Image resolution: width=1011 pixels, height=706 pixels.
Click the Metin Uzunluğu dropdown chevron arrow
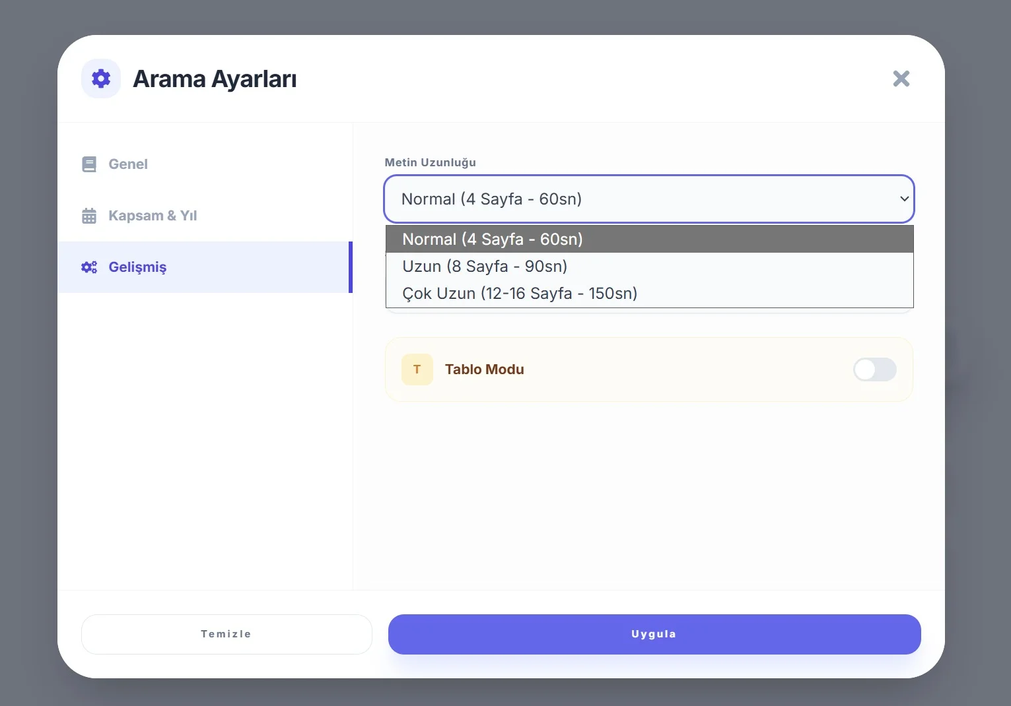point(904,199)
